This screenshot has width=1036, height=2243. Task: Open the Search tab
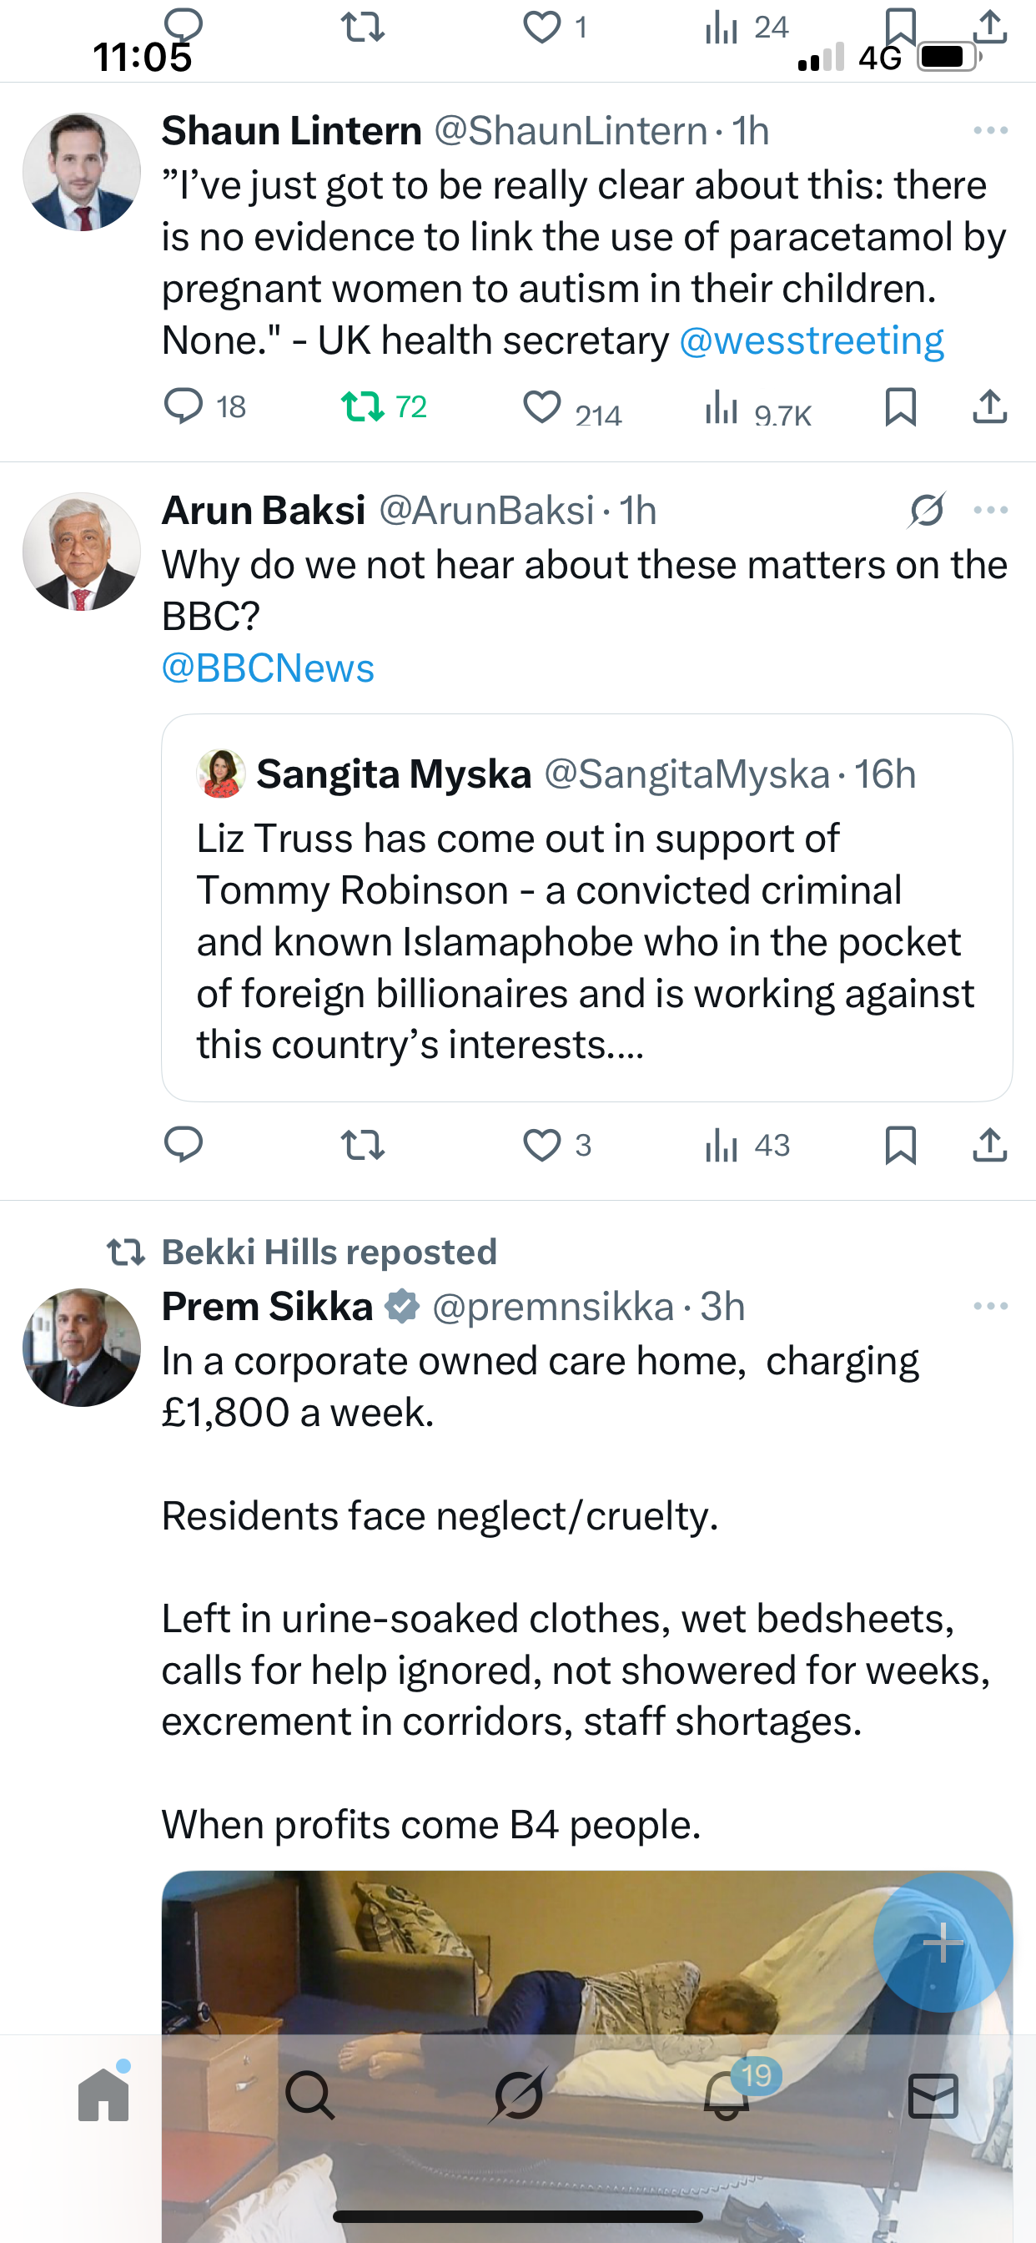point(310,2095)
